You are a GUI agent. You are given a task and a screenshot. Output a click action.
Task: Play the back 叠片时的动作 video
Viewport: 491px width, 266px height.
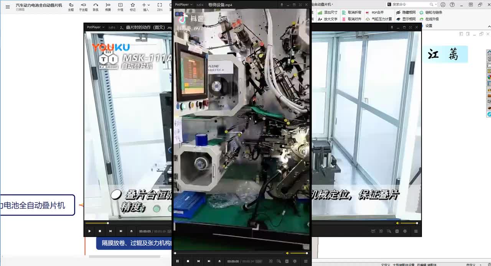click(x=89, y=231)
